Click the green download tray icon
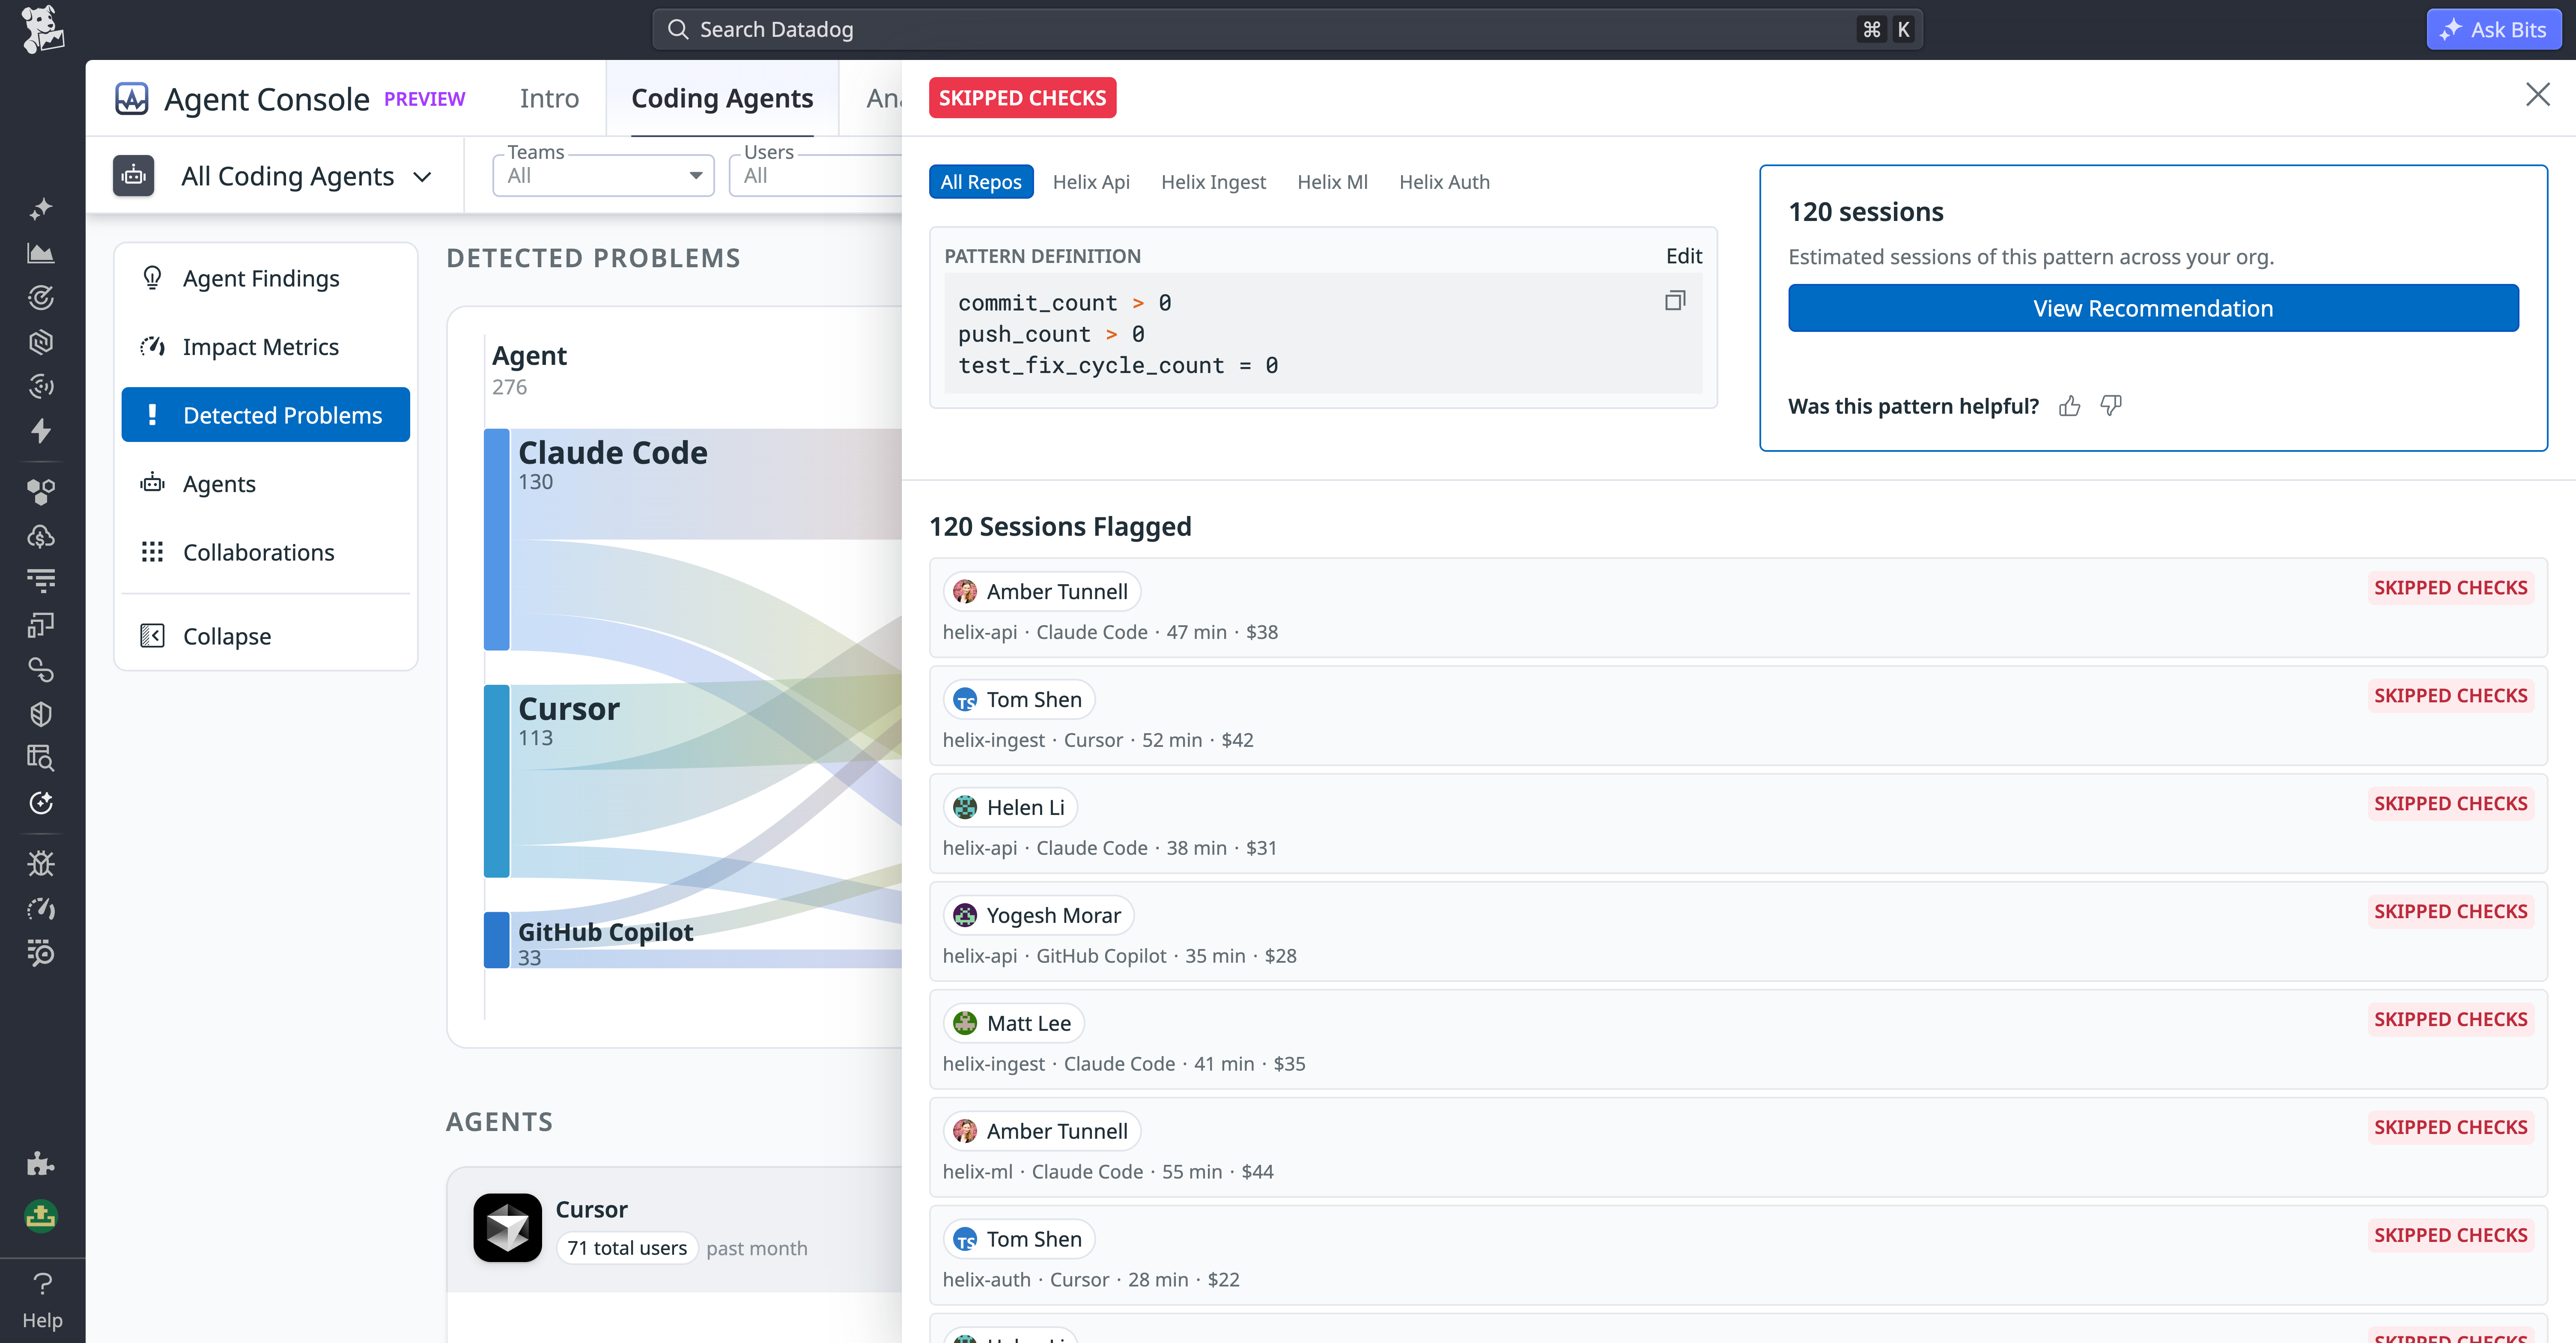Screen dimensions: 2576x1343 coord(41,1216)
